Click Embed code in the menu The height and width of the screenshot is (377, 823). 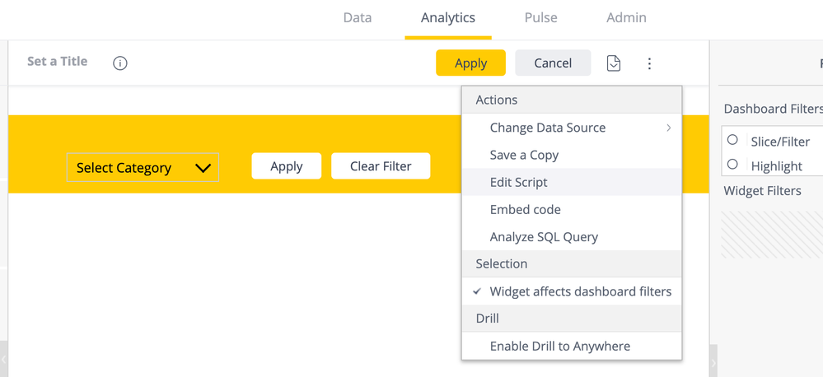[x=525, y=209]
